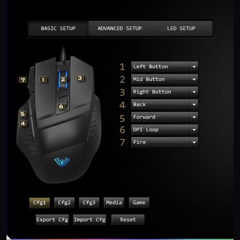Screen dimensions: 240x240
Task: Open the LED SETUP tab
Action: point(181,28)
